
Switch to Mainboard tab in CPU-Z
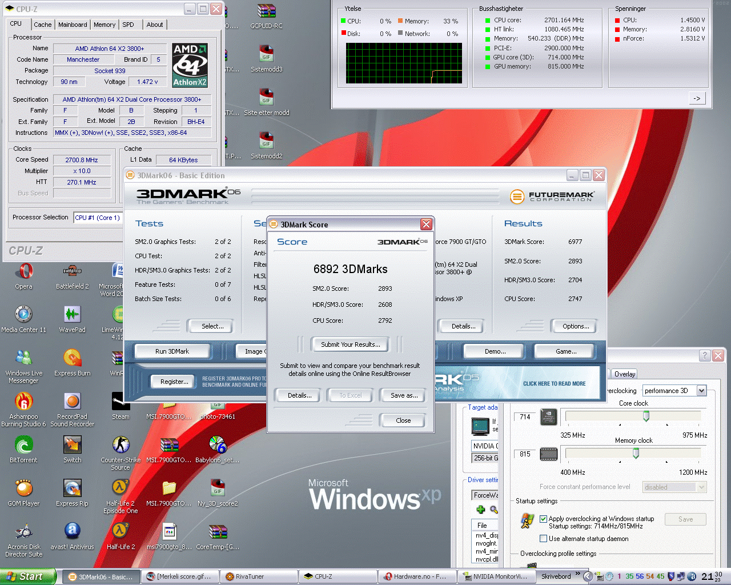[73, 25]
